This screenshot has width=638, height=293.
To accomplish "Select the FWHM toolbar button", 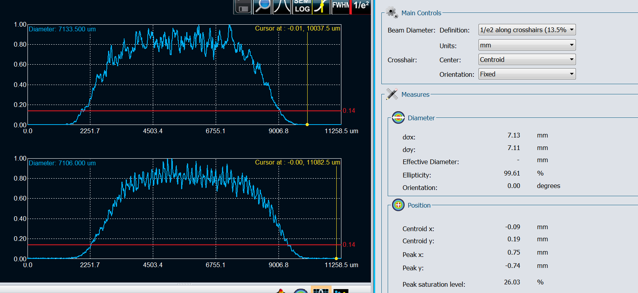I will 340,7.
